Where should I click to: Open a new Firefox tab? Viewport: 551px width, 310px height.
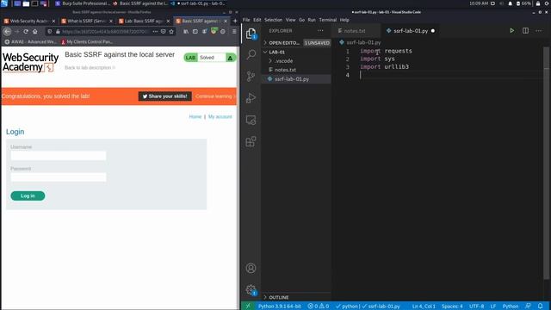[x=235, y=21]
